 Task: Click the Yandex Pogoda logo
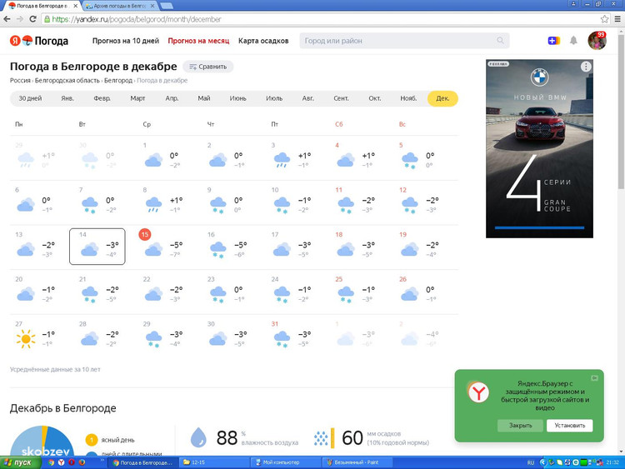[x=39, y=40]
